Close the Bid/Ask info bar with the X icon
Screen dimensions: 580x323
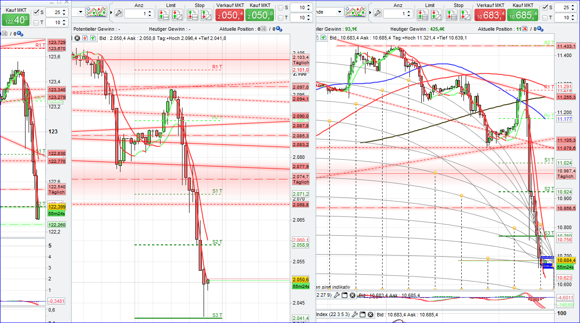pyautogui.click(x=77, y=38)
